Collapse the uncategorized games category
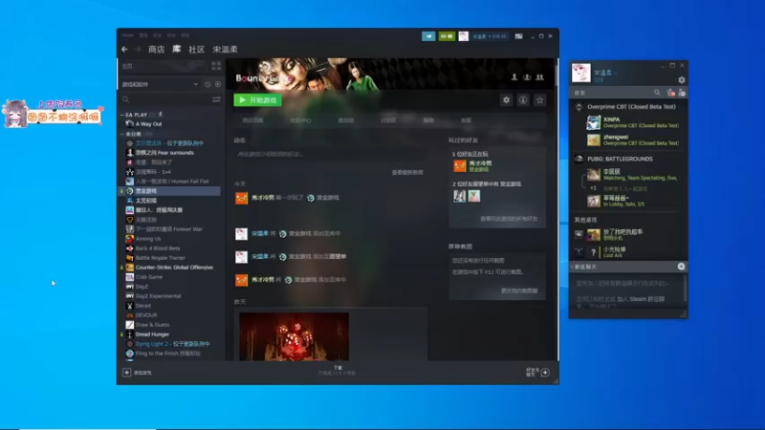Image resolution: width=765 pixels, height=430 pixels. (122, 134)
